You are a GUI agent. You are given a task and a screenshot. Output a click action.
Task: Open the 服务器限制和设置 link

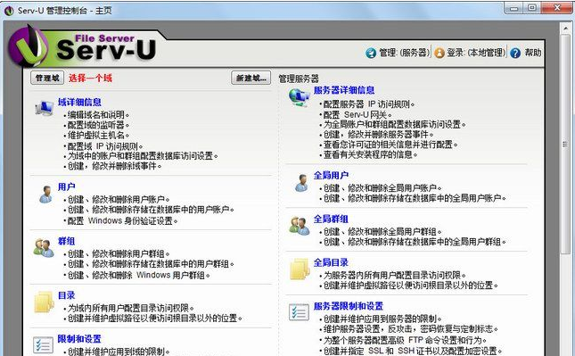pyautogui.click(x=349, y=306)
